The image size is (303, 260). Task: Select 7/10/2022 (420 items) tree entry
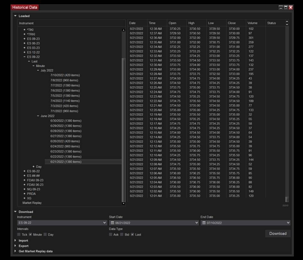[65, 75]
